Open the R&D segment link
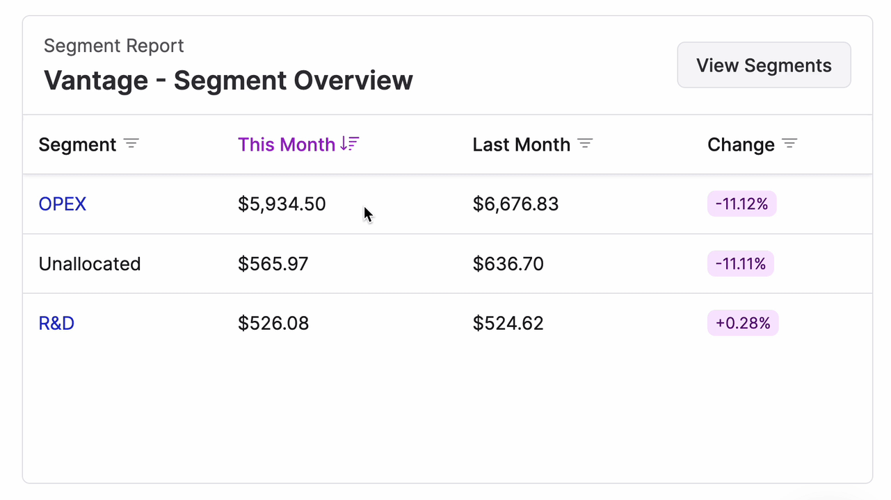Viewport: 891px width, 500px height. pyautogui.click(x=56, y=324)
